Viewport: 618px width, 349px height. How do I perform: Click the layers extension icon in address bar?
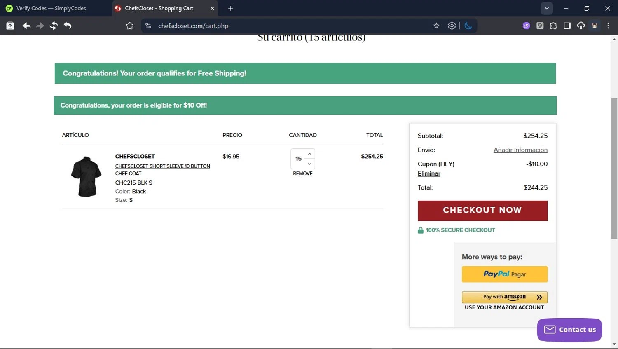(x=452, y=26)
